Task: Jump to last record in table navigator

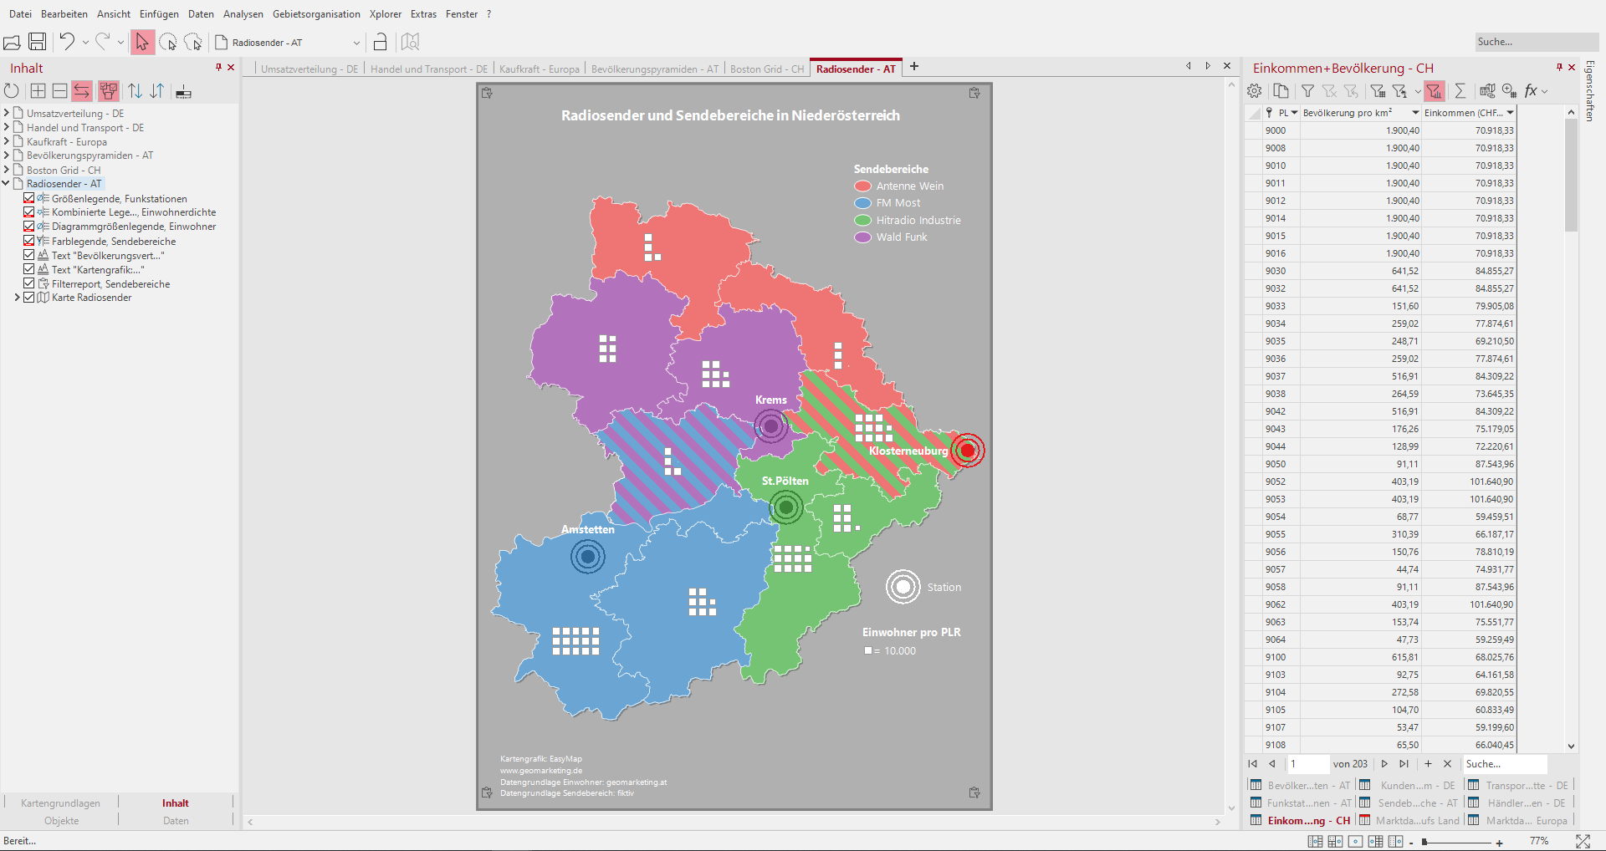Action: pos(1404,764)
